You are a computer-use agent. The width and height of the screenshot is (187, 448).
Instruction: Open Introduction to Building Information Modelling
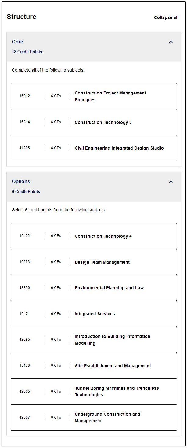coord(112,340)
